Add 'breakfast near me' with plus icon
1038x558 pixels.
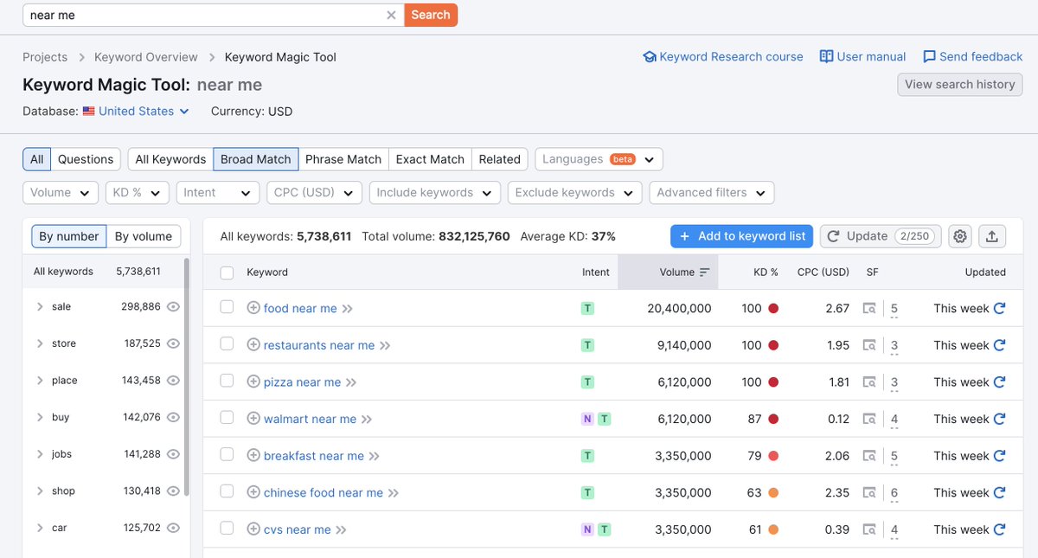click(x=253, y=456)
